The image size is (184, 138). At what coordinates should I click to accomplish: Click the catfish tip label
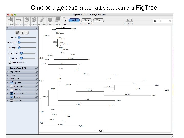point(157,85)
